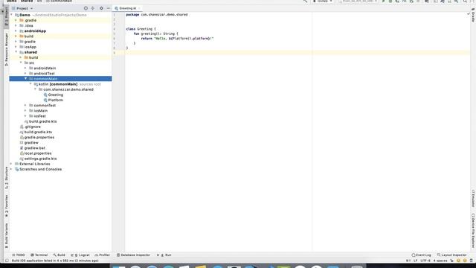476x268 pixels.
Task: Select Greeting file in project tree
Action: [x=55, y=95]
